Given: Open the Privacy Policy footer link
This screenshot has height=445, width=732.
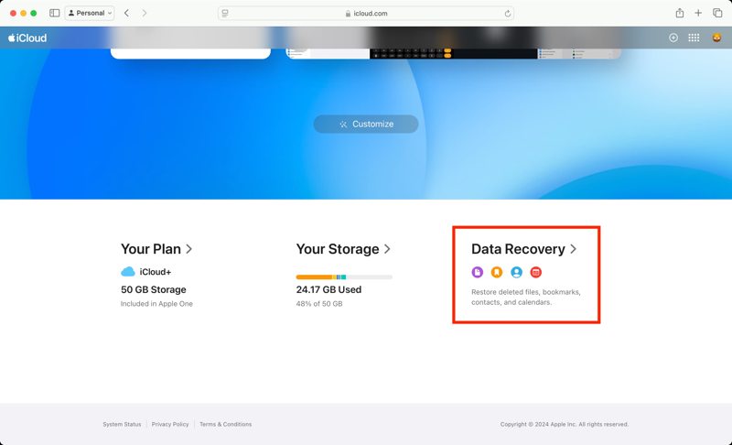Looking at the screenshot, I should 170,424.
